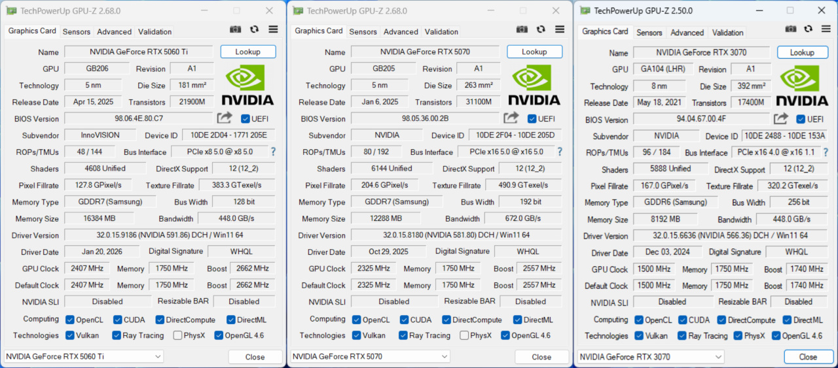
Task: Take screenshot via camera icon in RTX 5060 Ti window
Action: click(x=236, y=29)
